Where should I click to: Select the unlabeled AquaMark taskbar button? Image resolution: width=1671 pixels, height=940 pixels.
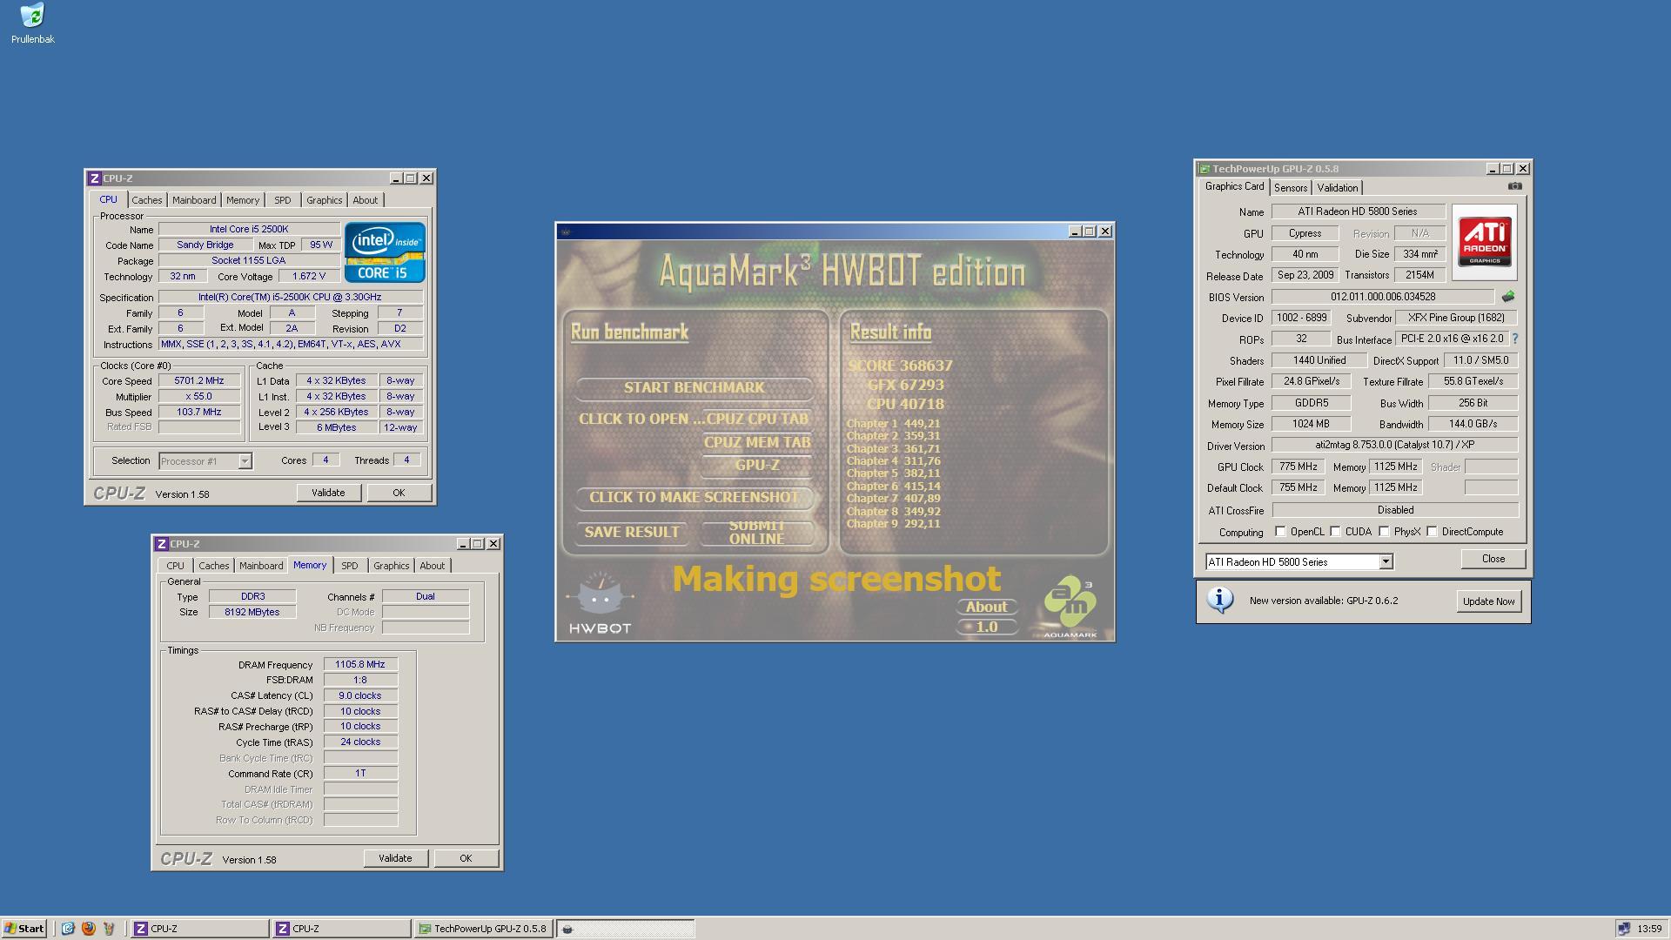click(625, 929)
